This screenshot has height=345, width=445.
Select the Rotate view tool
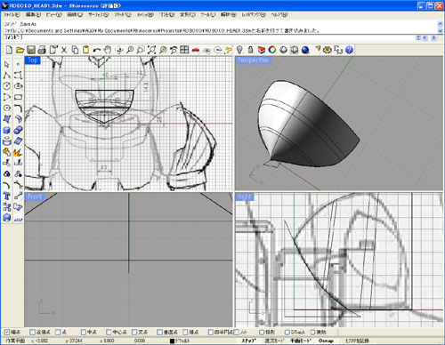tap(119, 50)
